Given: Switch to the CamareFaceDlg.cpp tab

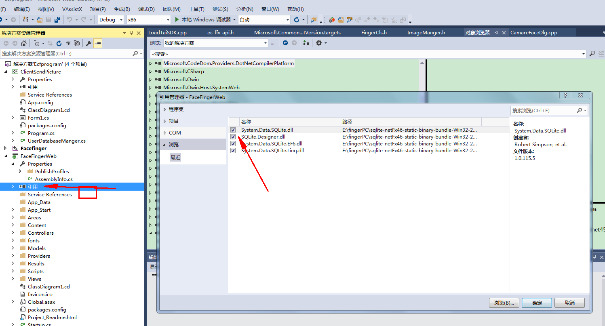Looking at the screenshot, I should click(x=533, y=32).
